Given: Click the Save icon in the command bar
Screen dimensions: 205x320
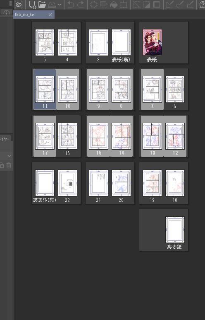Looking at the screenshot, I should [x=52, y=5].
